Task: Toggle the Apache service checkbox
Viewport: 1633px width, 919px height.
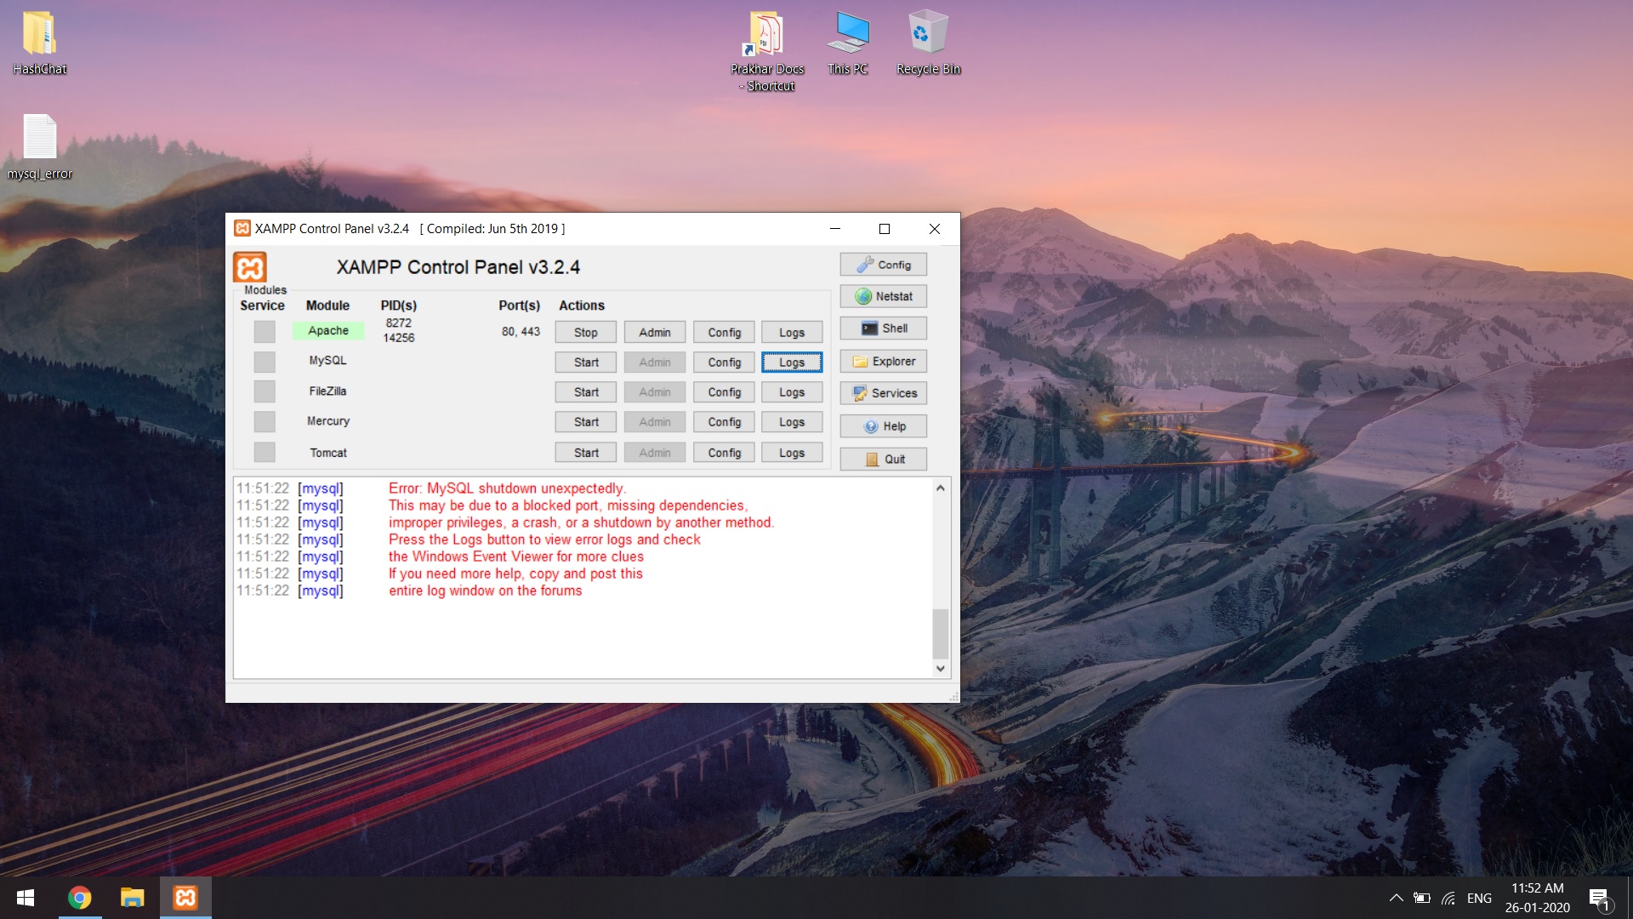Action: coord(263,331)
